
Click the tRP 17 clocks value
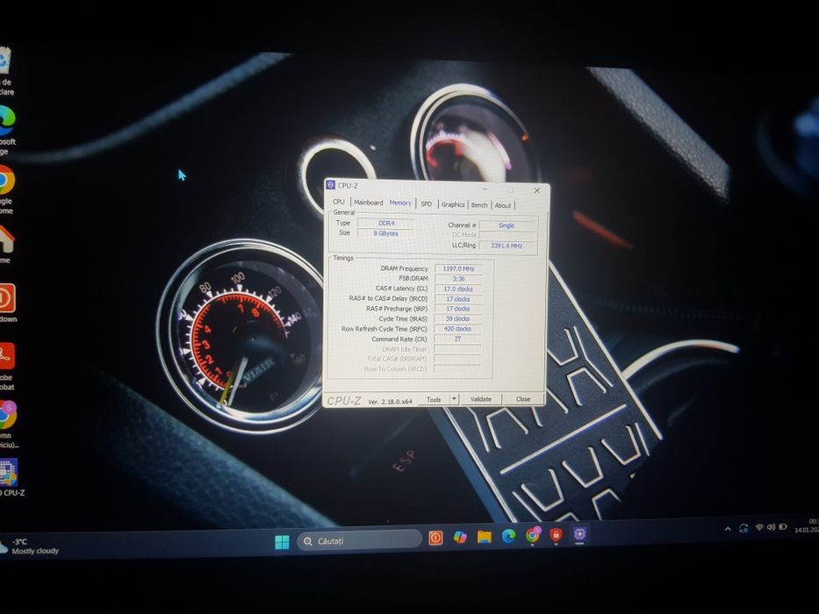(458, 309)
